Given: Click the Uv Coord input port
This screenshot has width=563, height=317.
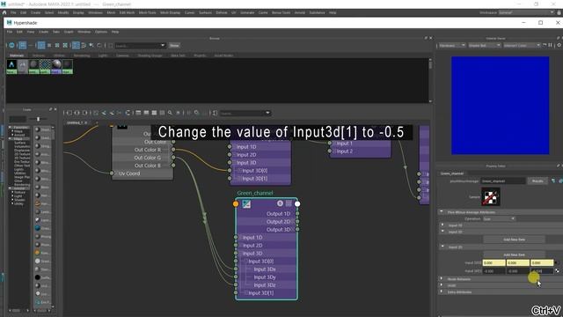Looking at the screenshot, I should pyautogui.click(x=112, y=173).
